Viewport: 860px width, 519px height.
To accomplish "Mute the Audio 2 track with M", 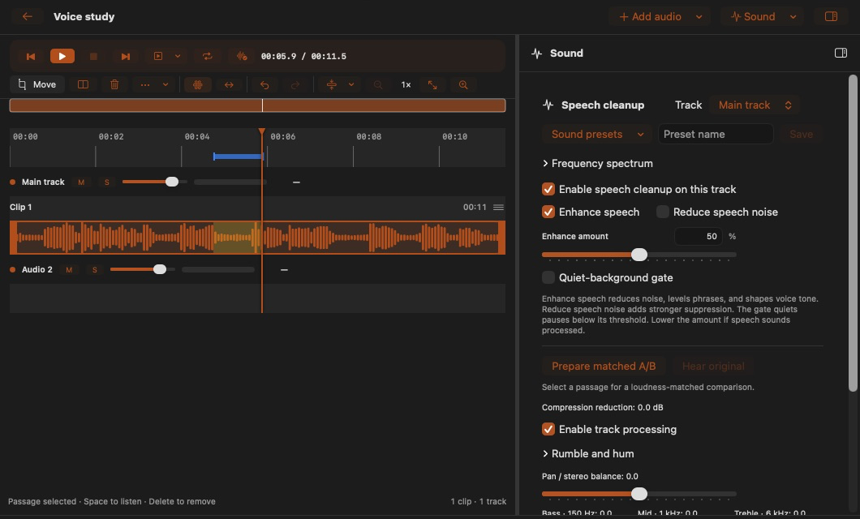I will pos(69,270).
